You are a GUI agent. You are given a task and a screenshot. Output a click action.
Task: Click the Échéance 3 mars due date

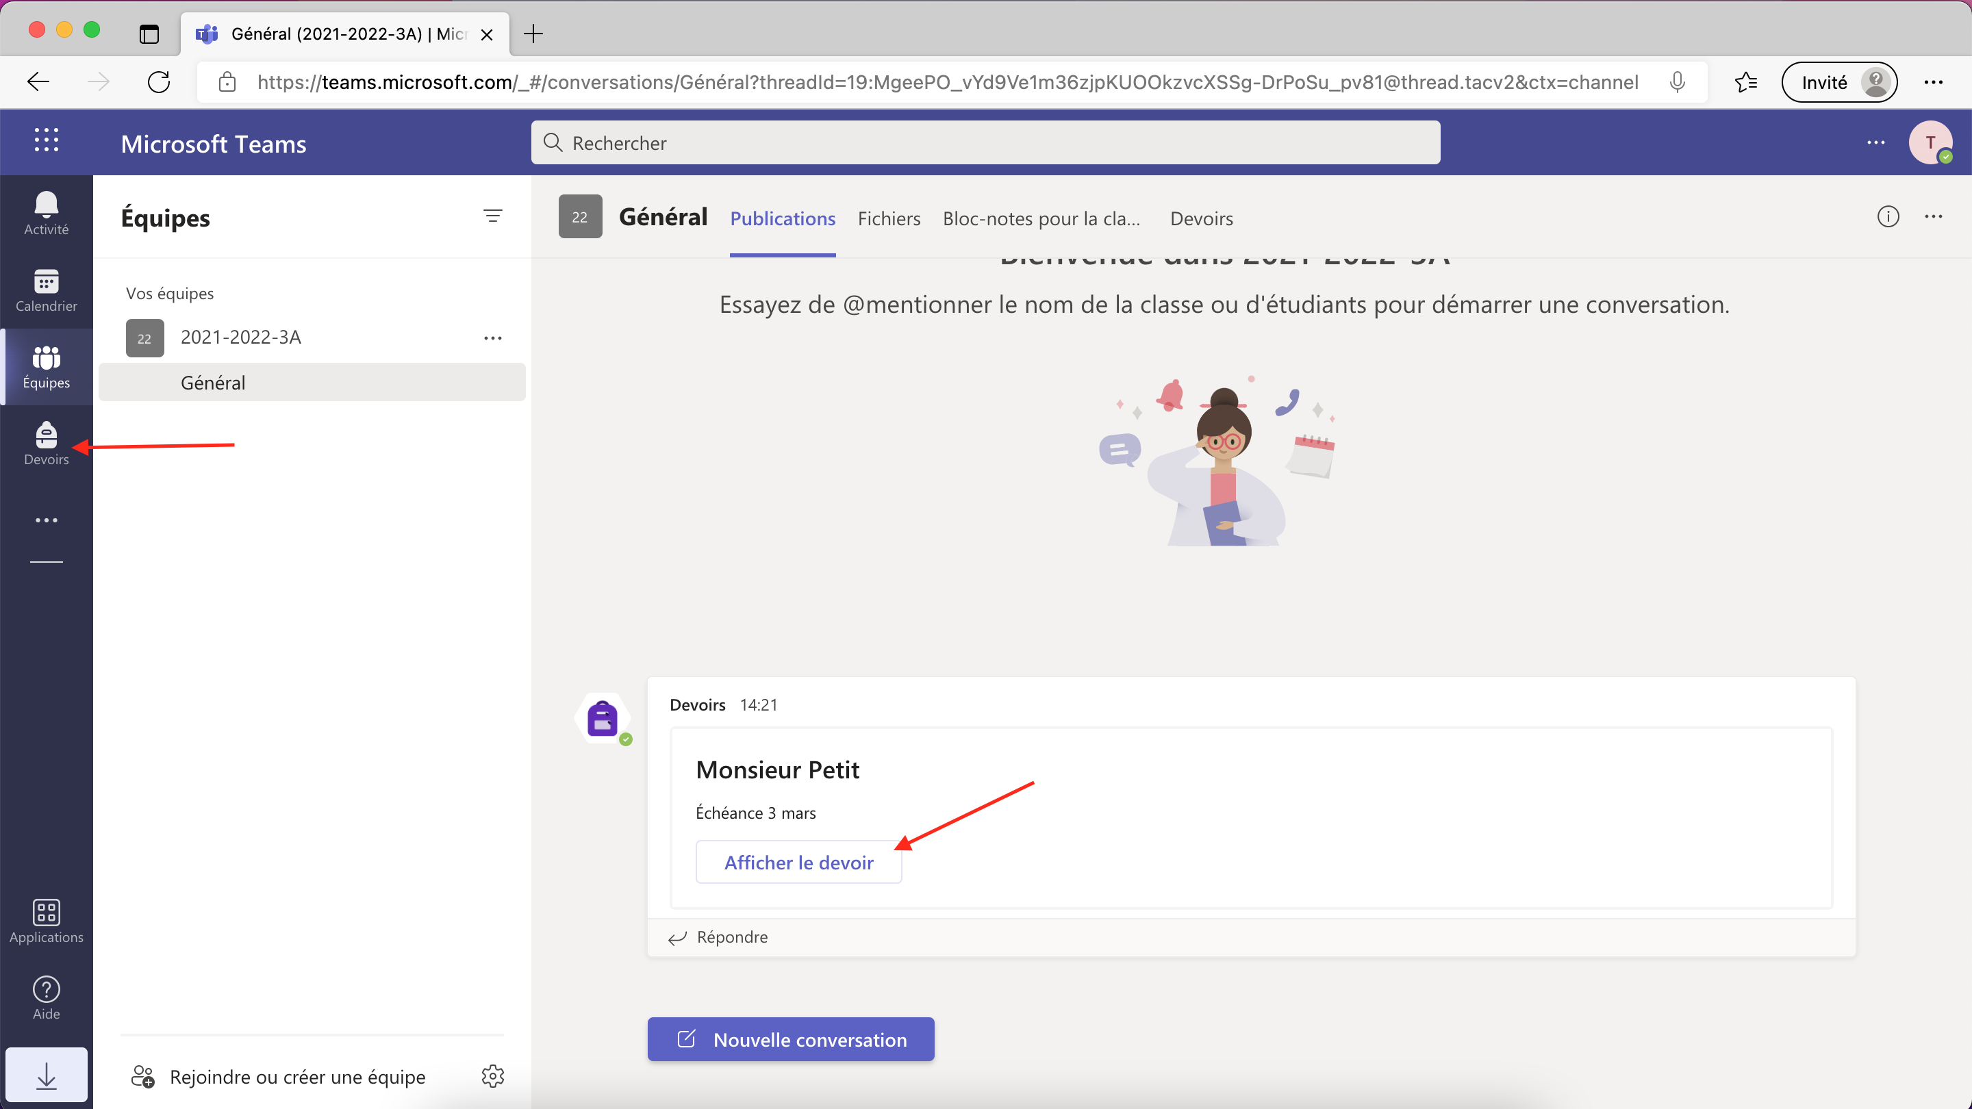coord(755,813)
